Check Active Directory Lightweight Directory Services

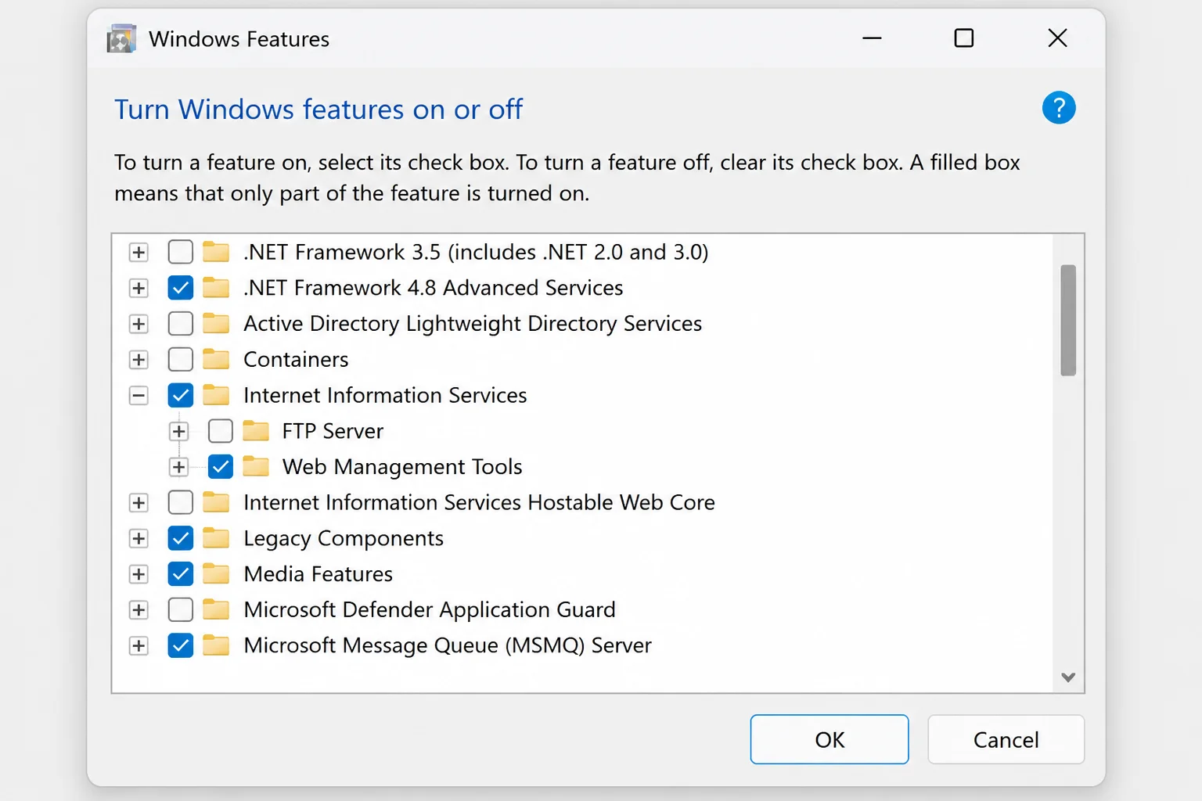[181, 324]
